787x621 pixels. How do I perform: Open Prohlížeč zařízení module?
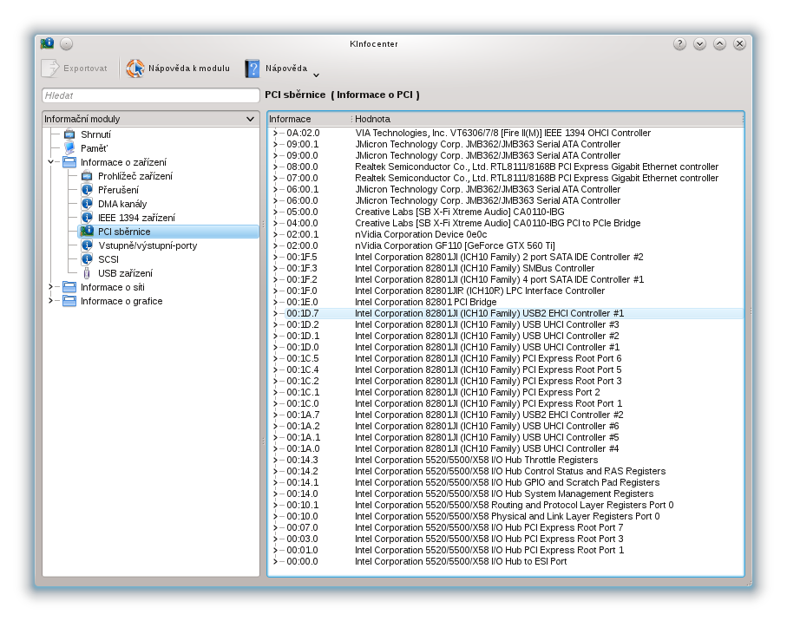click(135, 176)
